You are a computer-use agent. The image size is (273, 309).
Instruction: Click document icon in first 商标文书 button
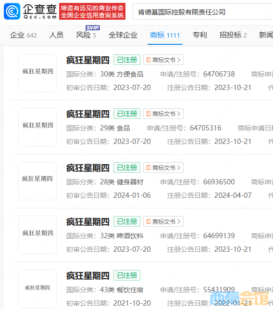coord(149,60)
